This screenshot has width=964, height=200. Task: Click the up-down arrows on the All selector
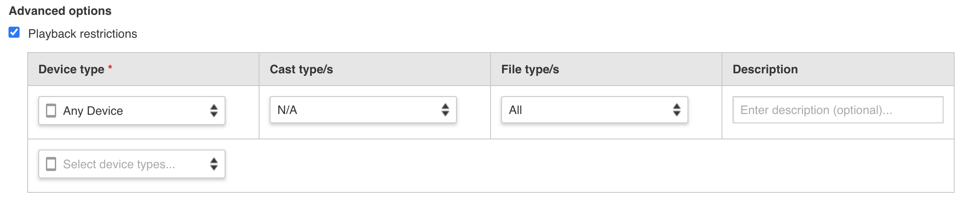coord(677,110)
